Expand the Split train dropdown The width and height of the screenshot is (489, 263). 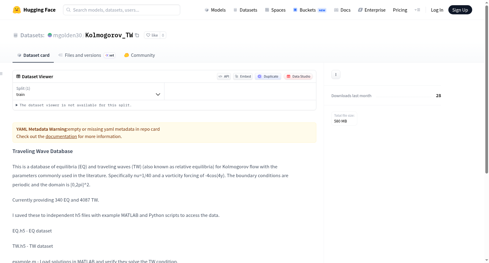(x=88, y=91)
